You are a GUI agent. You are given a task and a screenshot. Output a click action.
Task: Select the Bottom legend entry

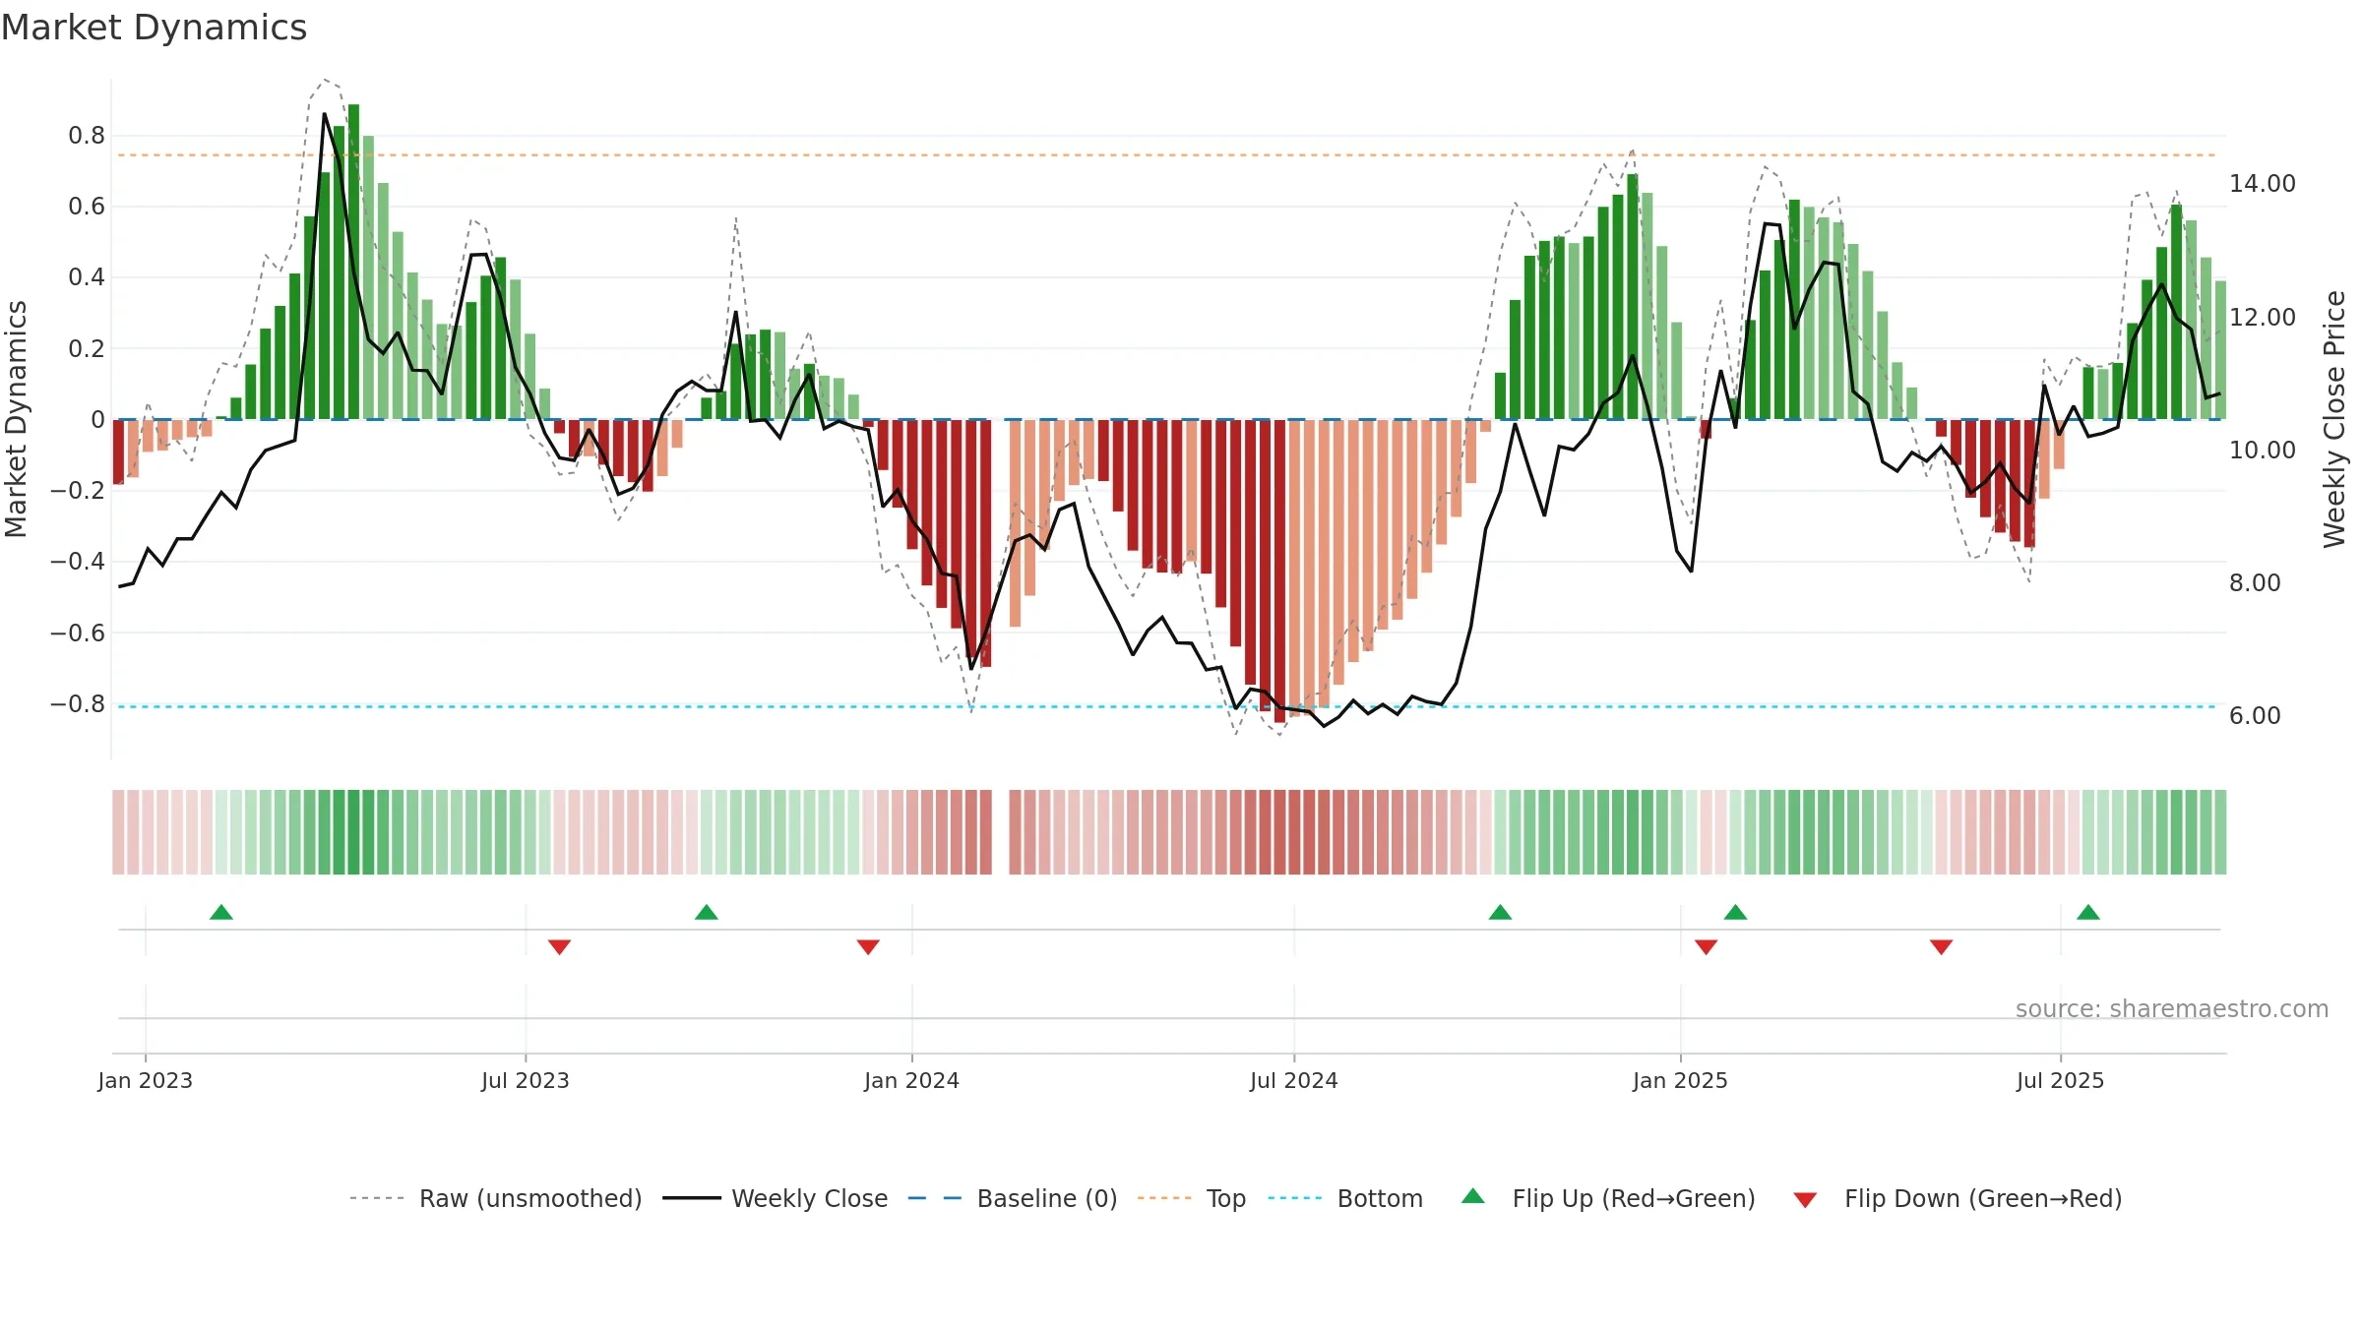pos(1345,1198)
